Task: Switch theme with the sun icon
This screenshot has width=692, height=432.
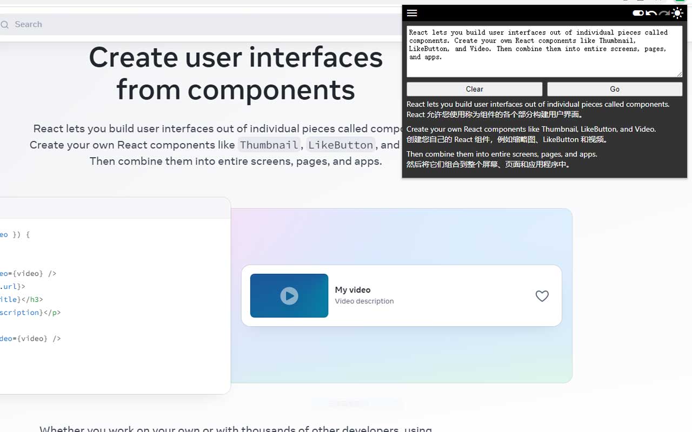Action: pos(677,13)
